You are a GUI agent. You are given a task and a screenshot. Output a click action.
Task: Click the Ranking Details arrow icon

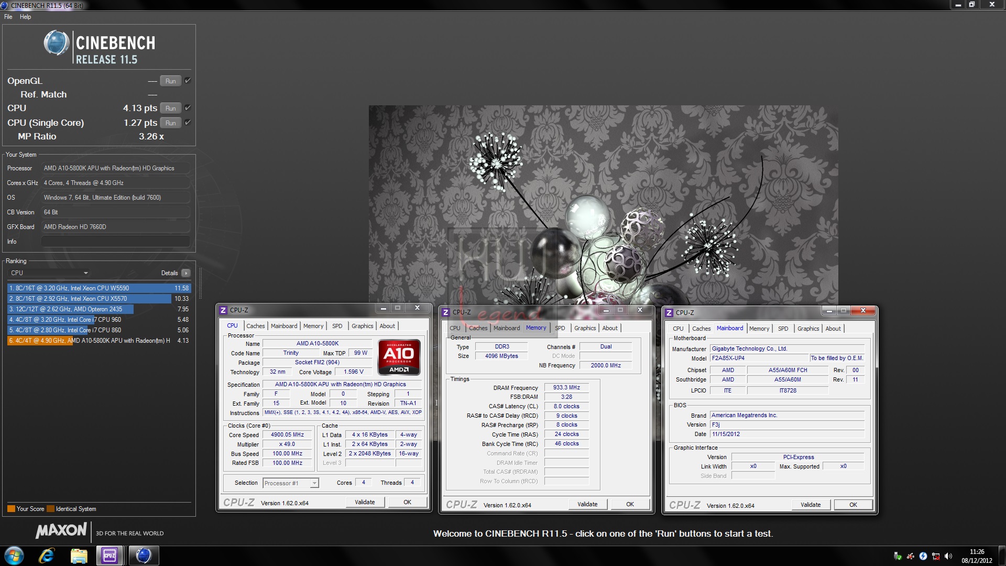(x=186, y=273)
